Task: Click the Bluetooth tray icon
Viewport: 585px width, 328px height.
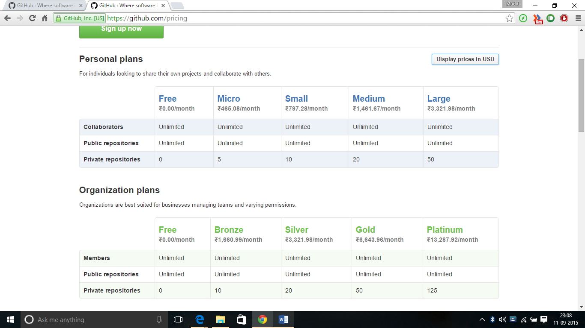Action: pos(492,319)
